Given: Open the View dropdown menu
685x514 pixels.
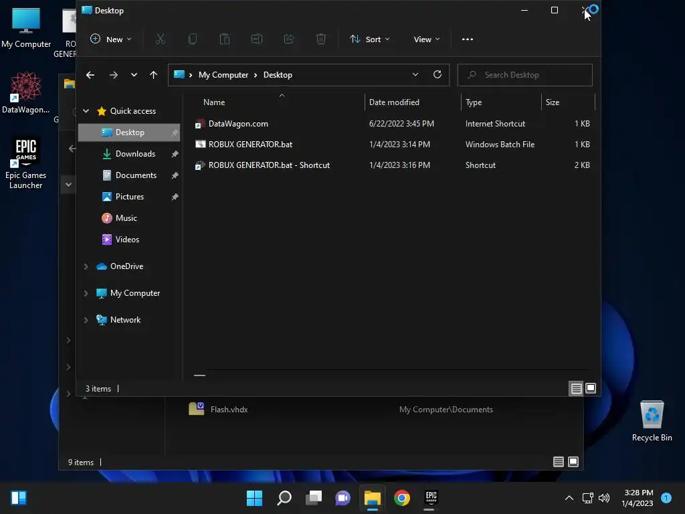Looking at the screenshot, I should click(x=426, y=39).
